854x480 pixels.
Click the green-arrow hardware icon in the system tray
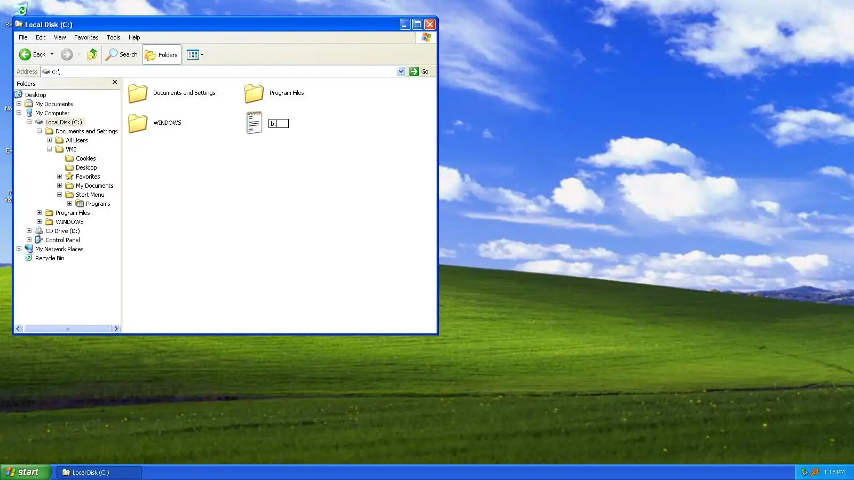click(804, 472)
